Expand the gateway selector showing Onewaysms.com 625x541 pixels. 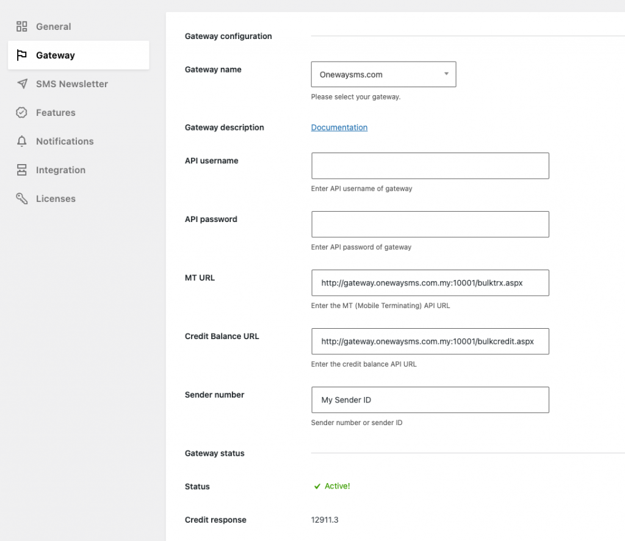click(383, 74)
